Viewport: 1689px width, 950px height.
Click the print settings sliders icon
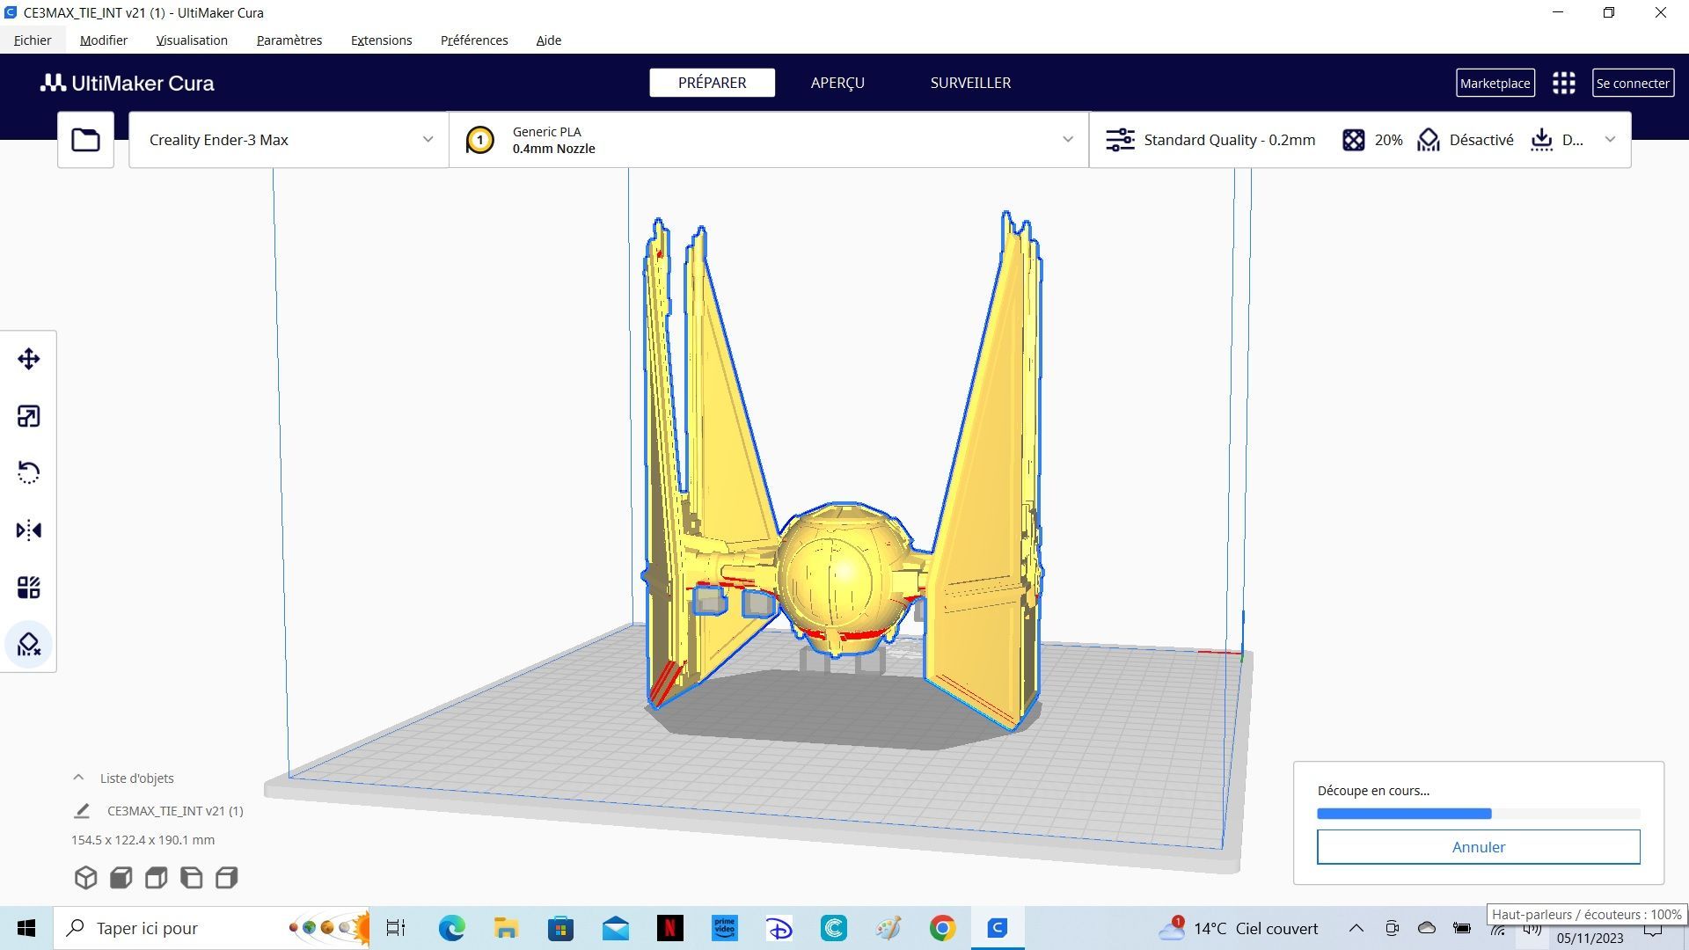click(x=1120, y=140)
